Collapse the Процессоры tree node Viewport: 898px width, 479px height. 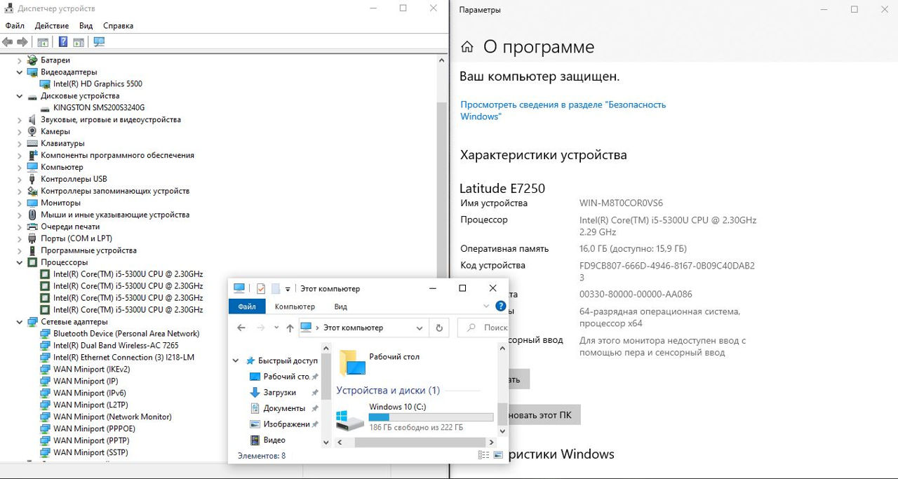coord(20,262)
